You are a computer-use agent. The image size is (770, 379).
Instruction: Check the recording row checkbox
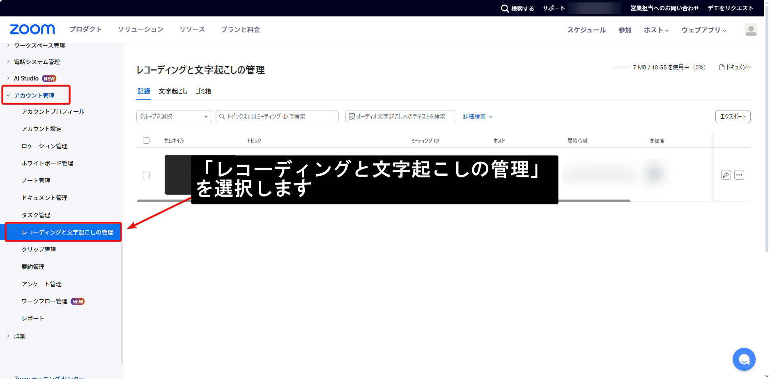(x=146, y=175)
